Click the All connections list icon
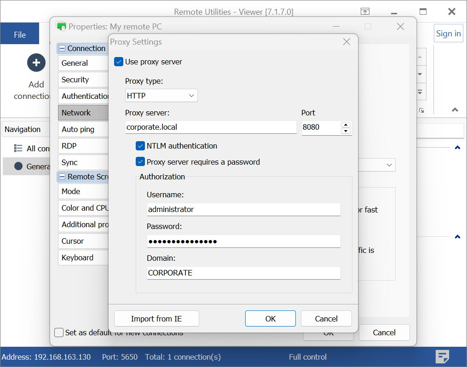The width and height of the screenshot is (467, 367). (x=18, y=148)
